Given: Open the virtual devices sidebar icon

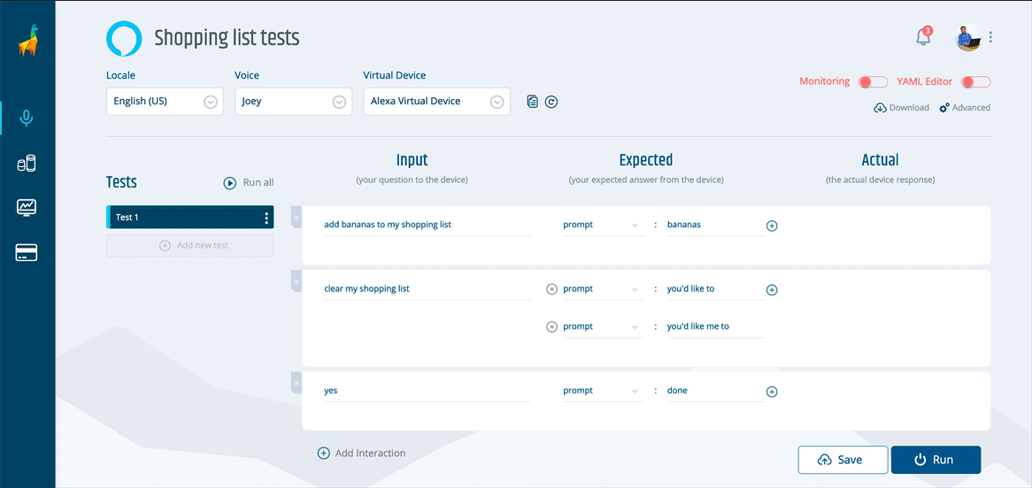Looking at the screenshot, I should click(27, 164).
